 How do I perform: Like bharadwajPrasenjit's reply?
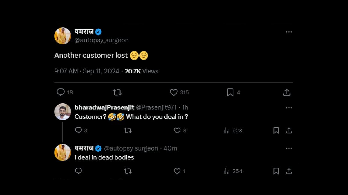(177, 130)
